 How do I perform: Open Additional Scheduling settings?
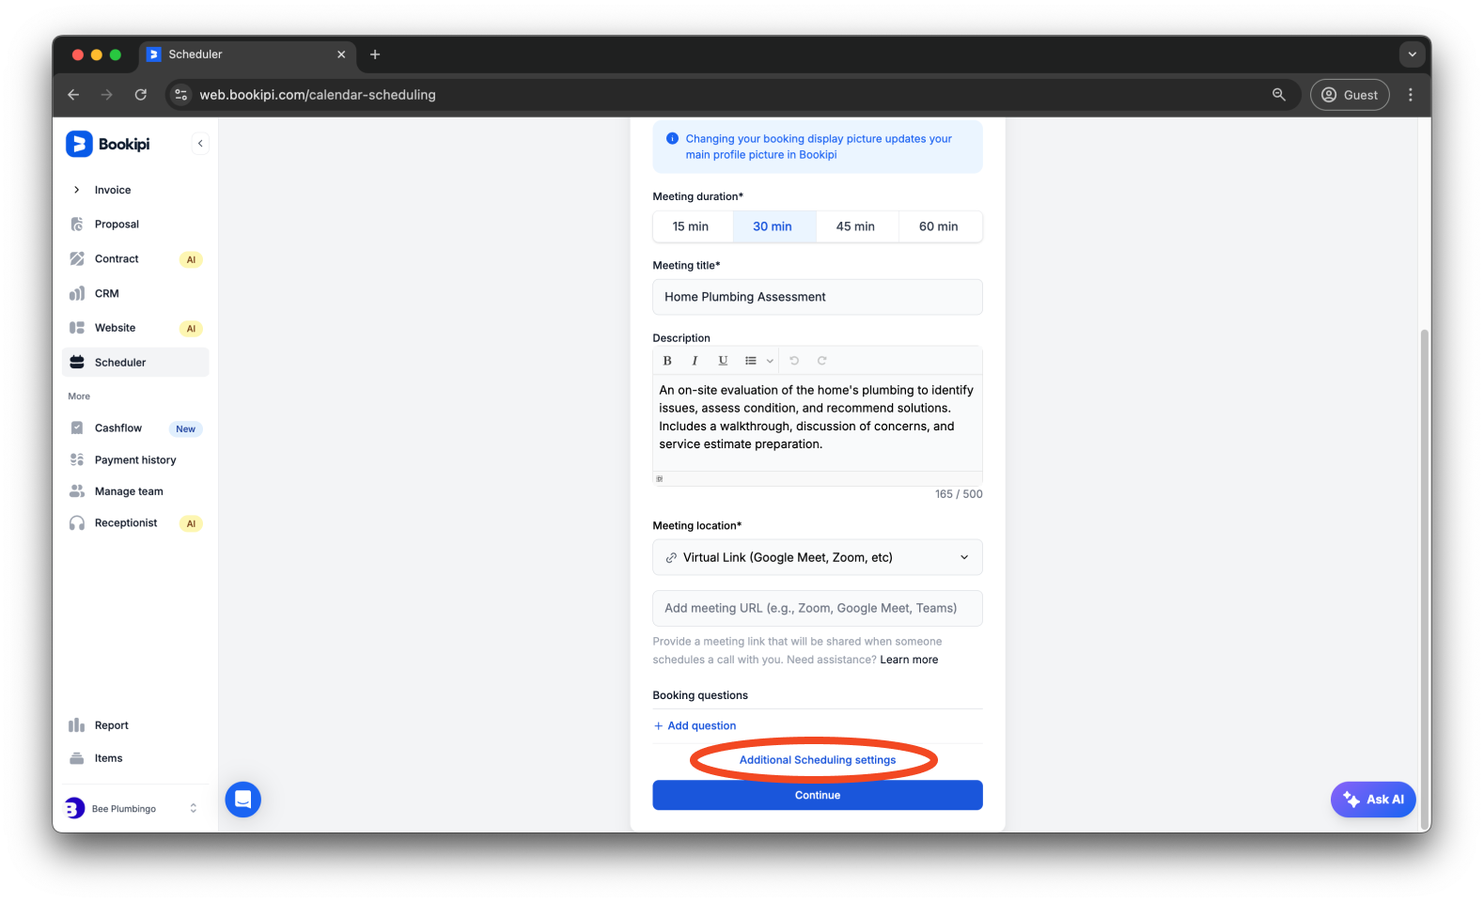(818, 760)
